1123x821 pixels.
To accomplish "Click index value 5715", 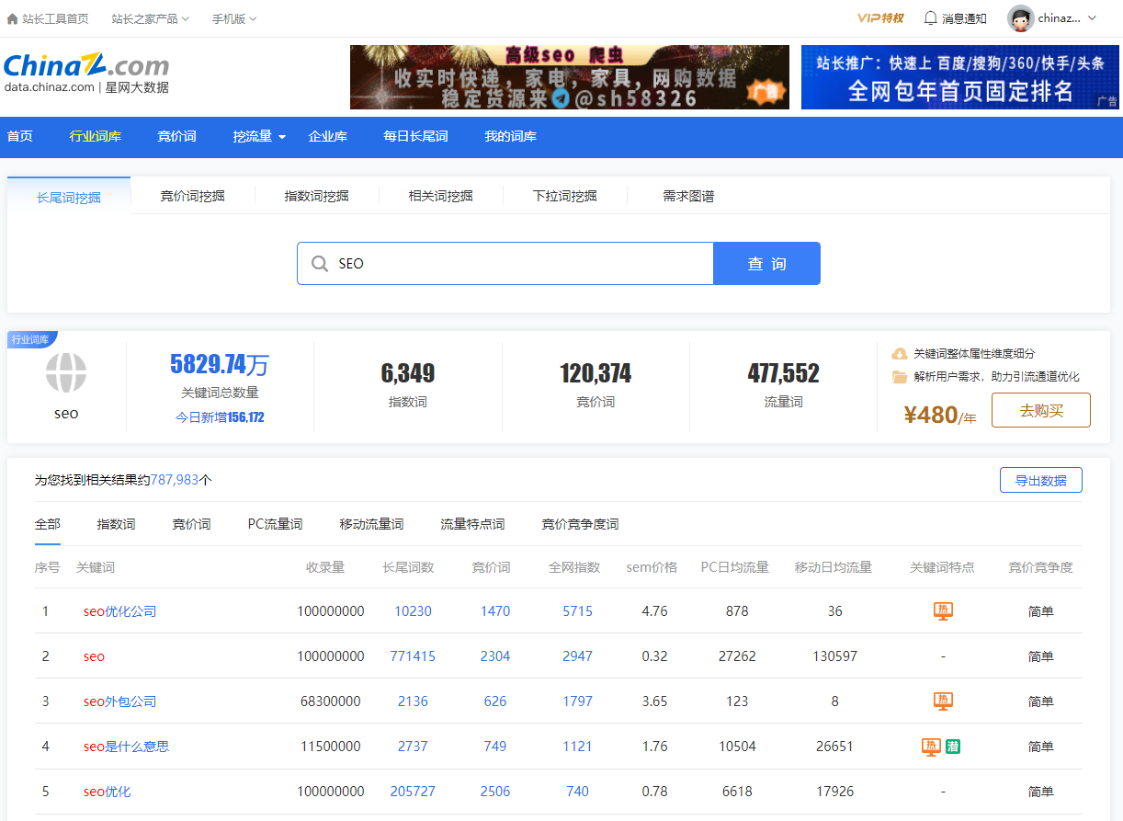I will pyautogui.click(x=577, y=611).
